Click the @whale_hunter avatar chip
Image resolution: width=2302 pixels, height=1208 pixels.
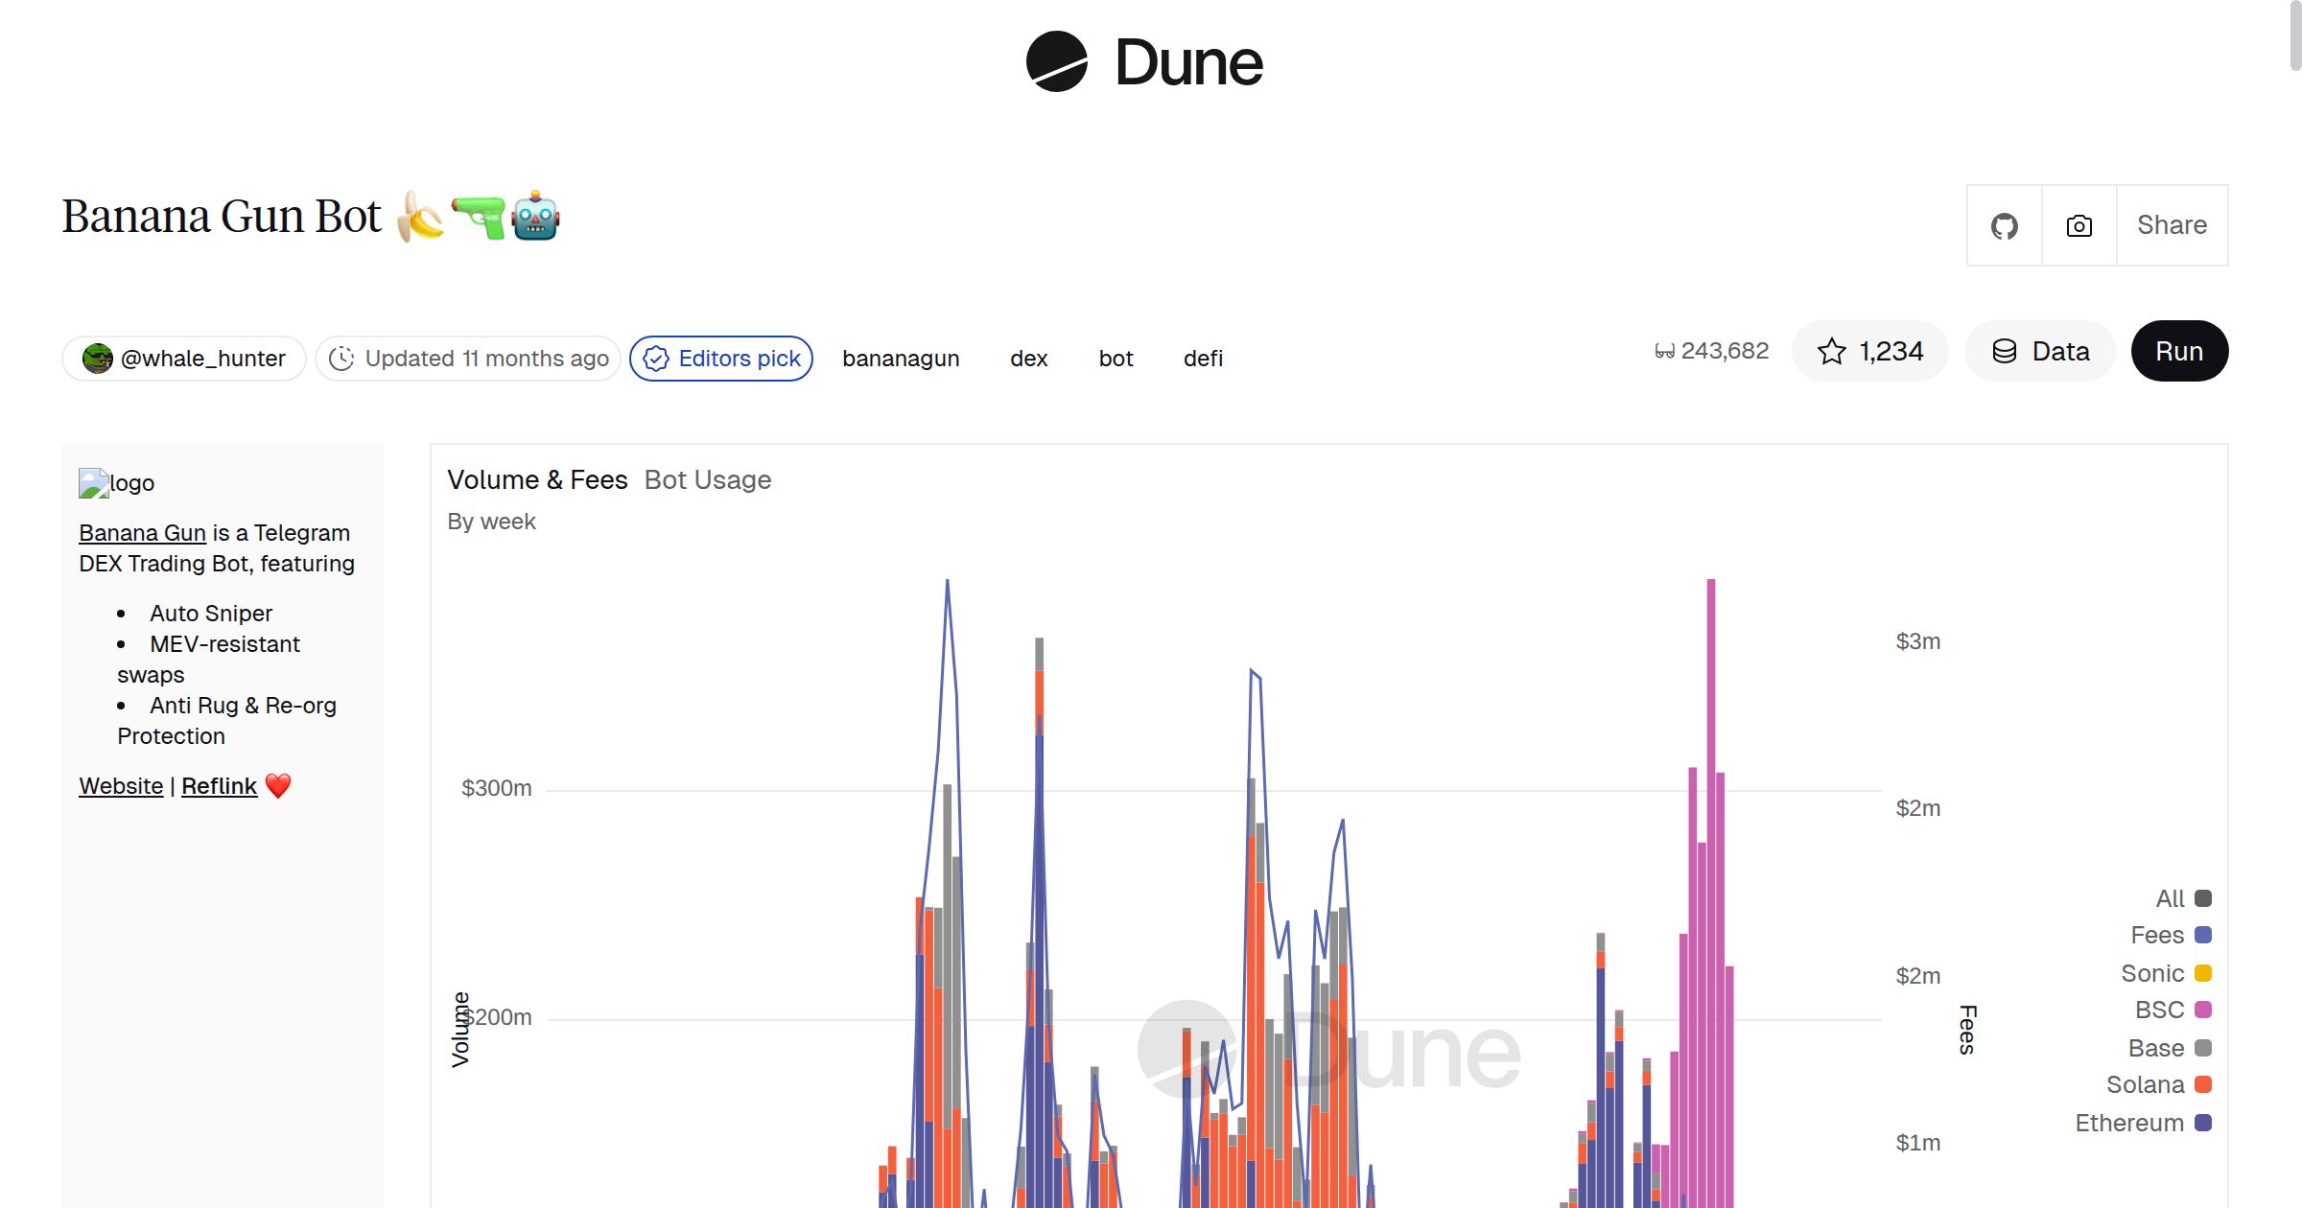(x=184, y=359)
